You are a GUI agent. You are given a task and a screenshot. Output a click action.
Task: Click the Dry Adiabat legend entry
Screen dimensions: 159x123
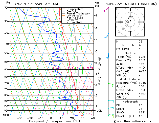coord(72,16)
